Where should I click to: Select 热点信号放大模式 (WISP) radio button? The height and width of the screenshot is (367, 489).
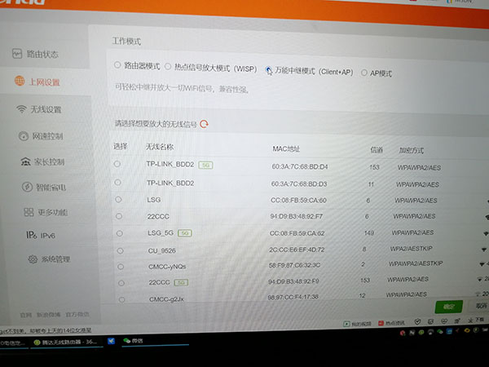(168, 66)
